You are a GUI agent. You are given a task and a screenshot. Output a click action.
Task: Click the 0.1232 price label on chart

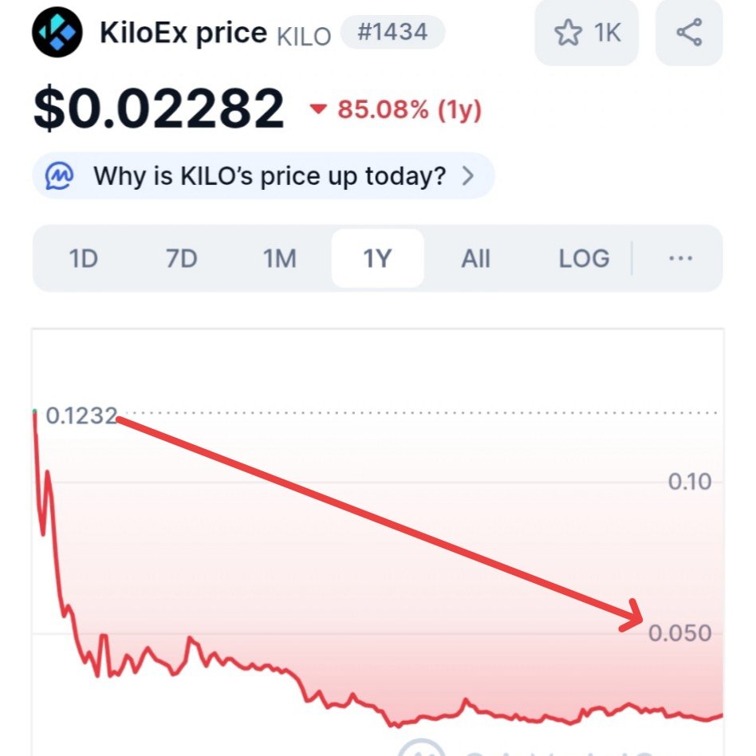(81, 415)
